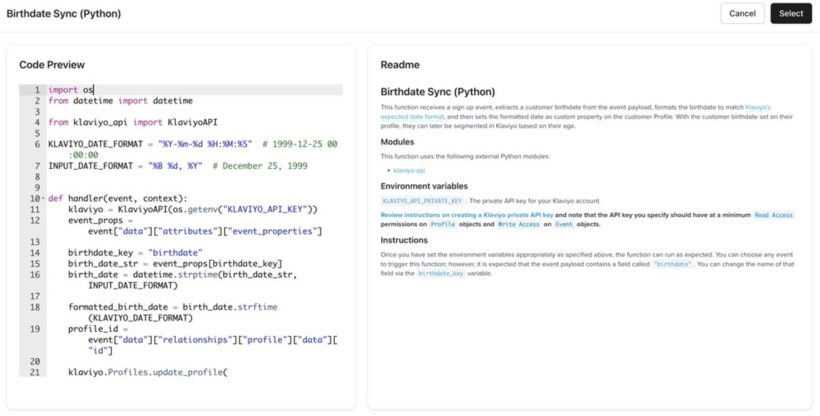Screen dimensions: 820x416
Task: Click the 'Readme' panel heading
Action: [400, 65]
